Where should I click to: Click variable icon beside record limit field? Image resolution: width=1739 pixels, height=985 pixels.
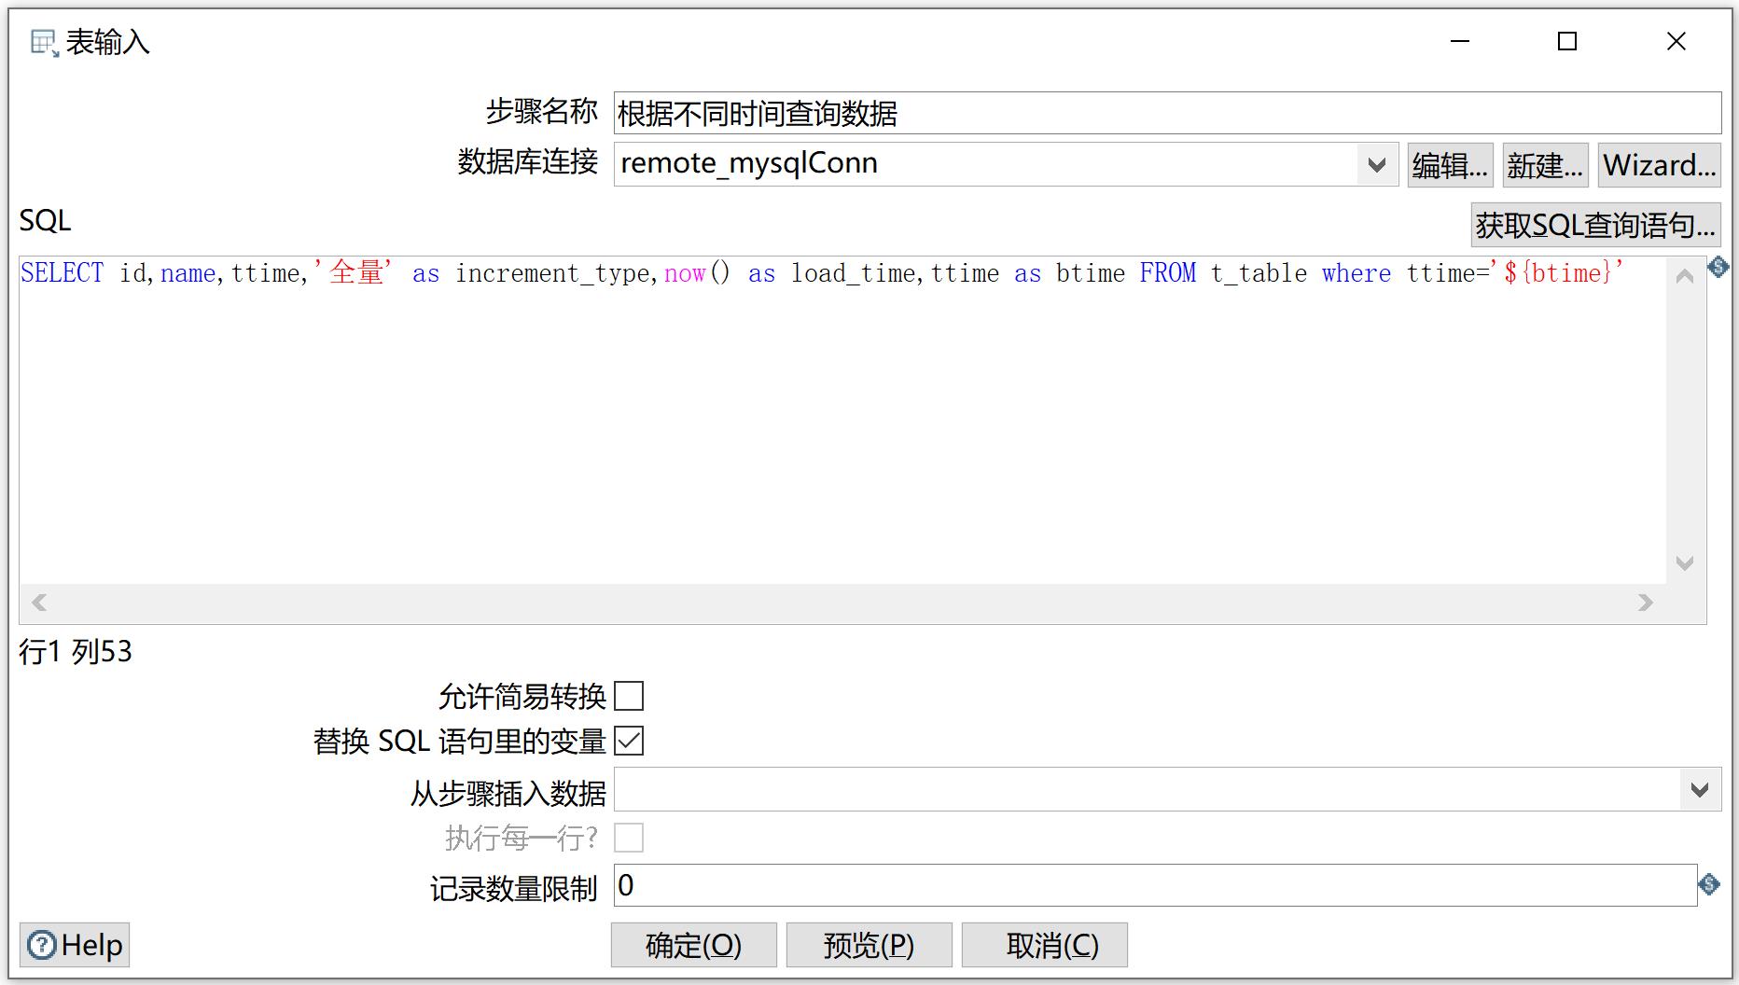click(1709, 884)
